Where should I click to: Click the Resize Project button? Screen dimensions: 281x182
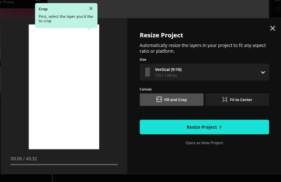204,127
